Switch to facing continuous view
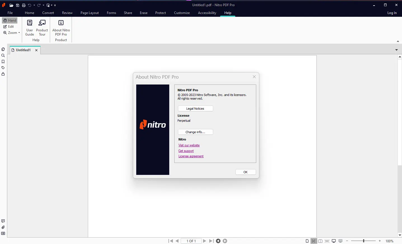This screenshot has height=244, width=402. (x=327, y=241)
